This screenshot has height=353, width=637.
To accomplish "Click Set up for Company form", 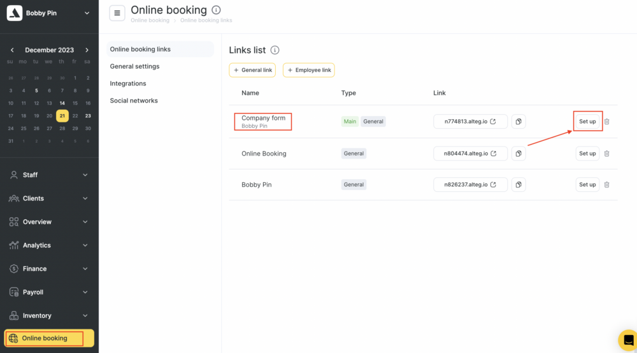I will click(587, 121).
